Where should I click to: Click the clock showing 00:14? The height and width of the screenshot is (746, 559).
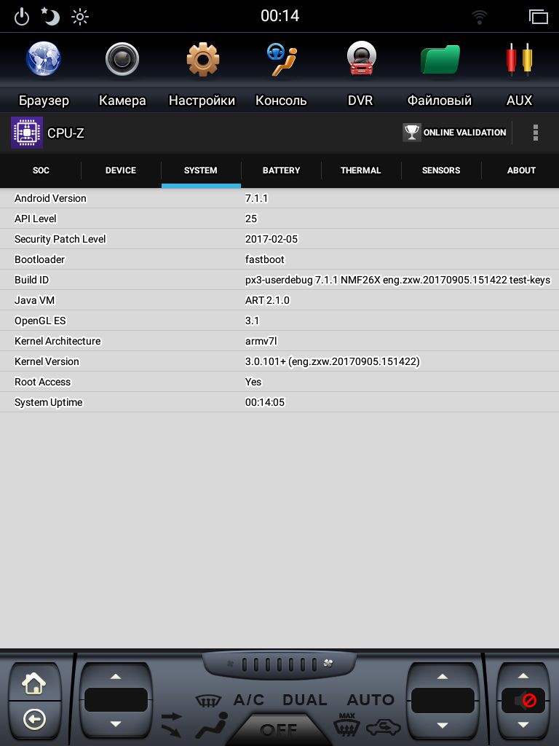click(x=280, y=16)
